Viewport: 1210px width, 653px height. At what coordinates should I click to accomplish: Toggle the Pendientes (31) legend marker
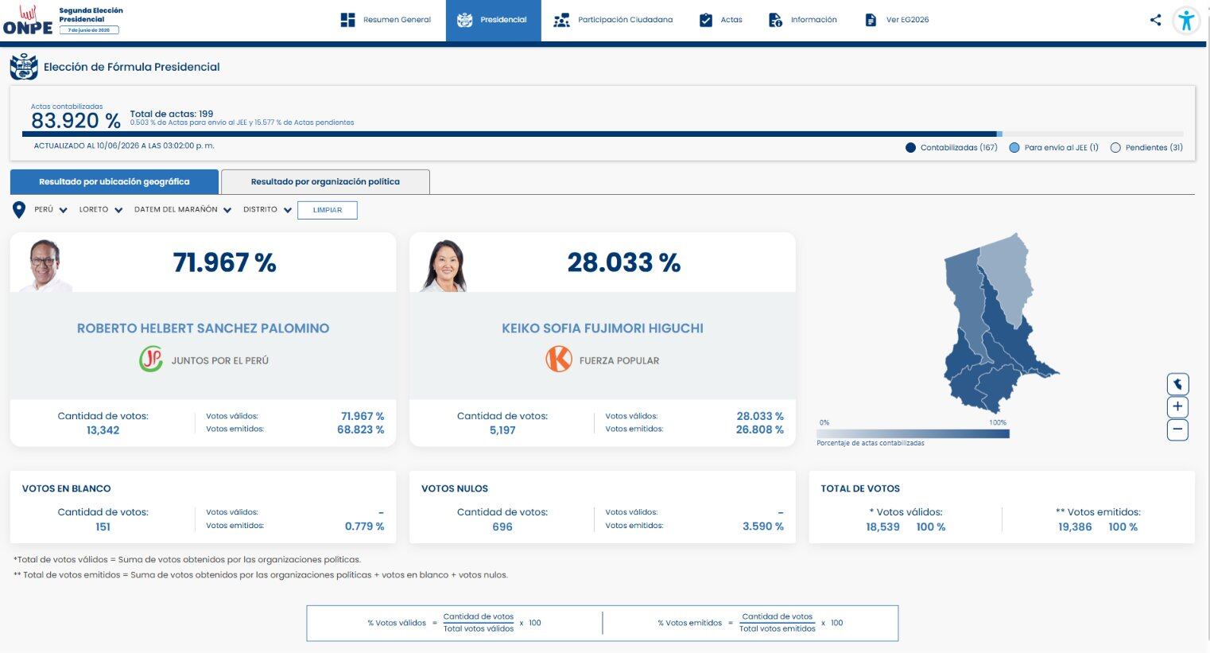pos(1115,148)
